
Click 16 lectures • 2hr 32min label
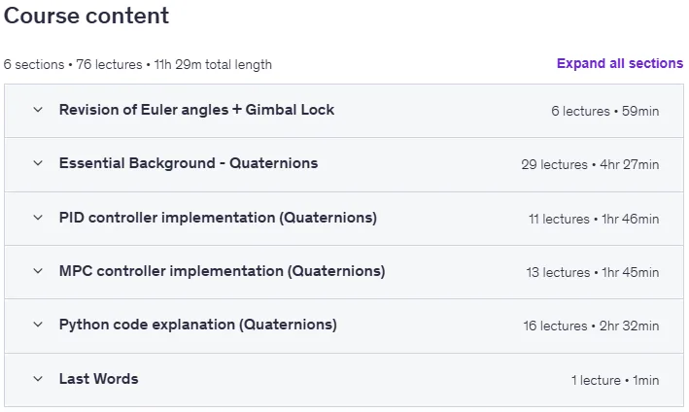click(591, 326)
